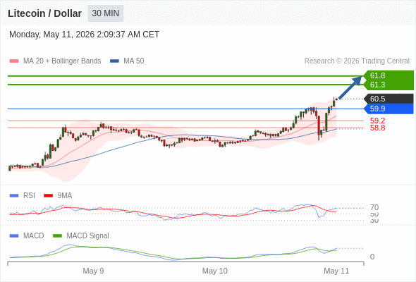Click the MA 20 + Bollinger Bands legend swatch
Image resolution: width=416 pixels, height=282 pixels.
(x=14, y=61)
